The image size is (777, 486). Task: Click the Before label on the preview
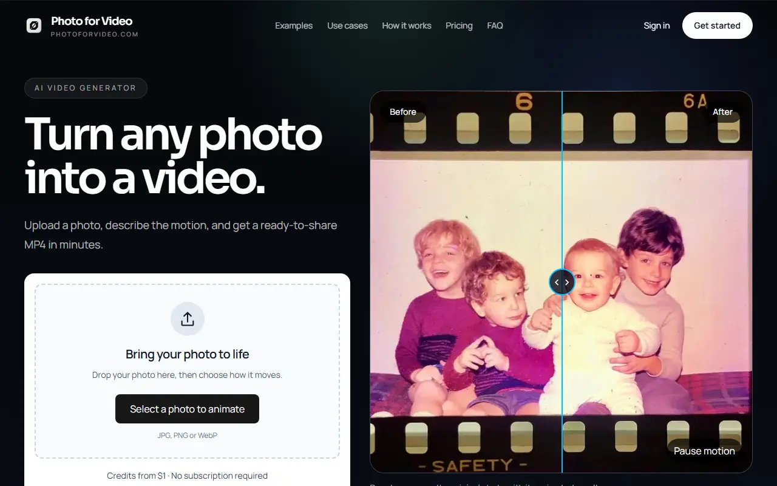point(403,112)
